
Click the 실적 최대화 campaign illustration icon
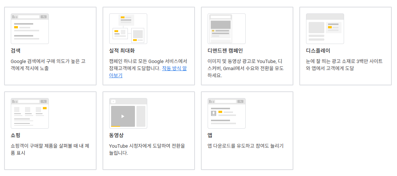pyautogui.click(x=128, y=29)
